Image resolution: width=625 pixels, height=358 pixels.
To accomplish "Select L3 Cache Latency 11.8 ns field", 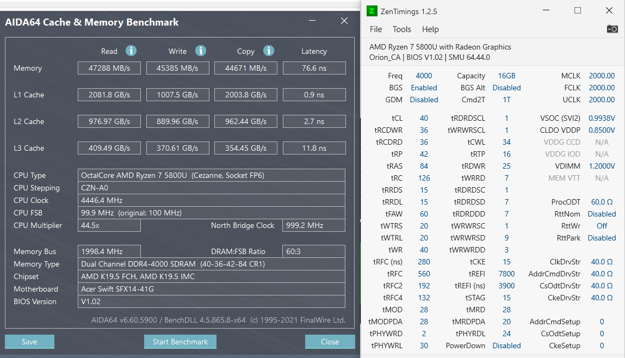I will pyautogui.click(x=314, y=149).
